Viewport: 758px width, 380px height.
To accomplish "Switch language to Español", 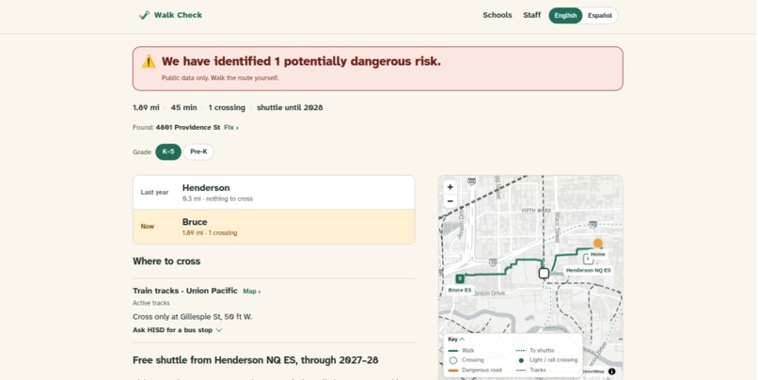I will [600, 15].
